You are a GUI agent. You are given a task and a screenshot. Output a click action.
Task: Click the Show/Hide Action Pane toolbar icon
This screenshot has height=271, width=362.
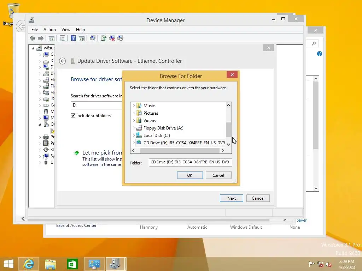pos(82,38)
